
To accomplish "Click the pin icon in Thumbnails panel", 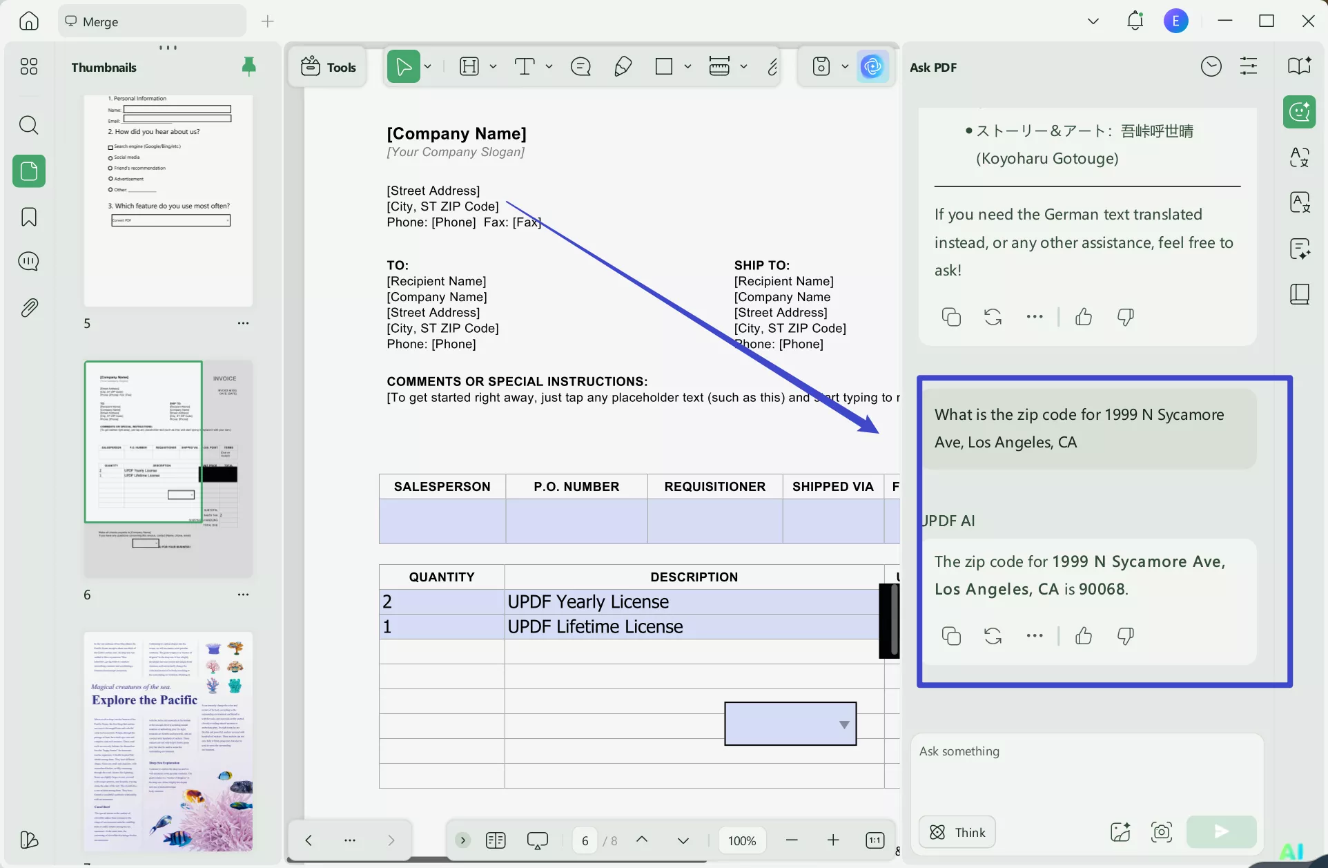I will pos(248,66).
